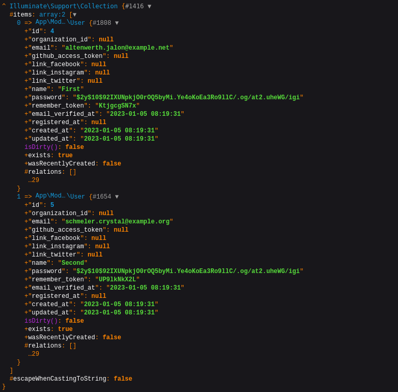Click the schmeler.crystal@example.org email value
Screen dimensions: 398x392
point(117,222)
